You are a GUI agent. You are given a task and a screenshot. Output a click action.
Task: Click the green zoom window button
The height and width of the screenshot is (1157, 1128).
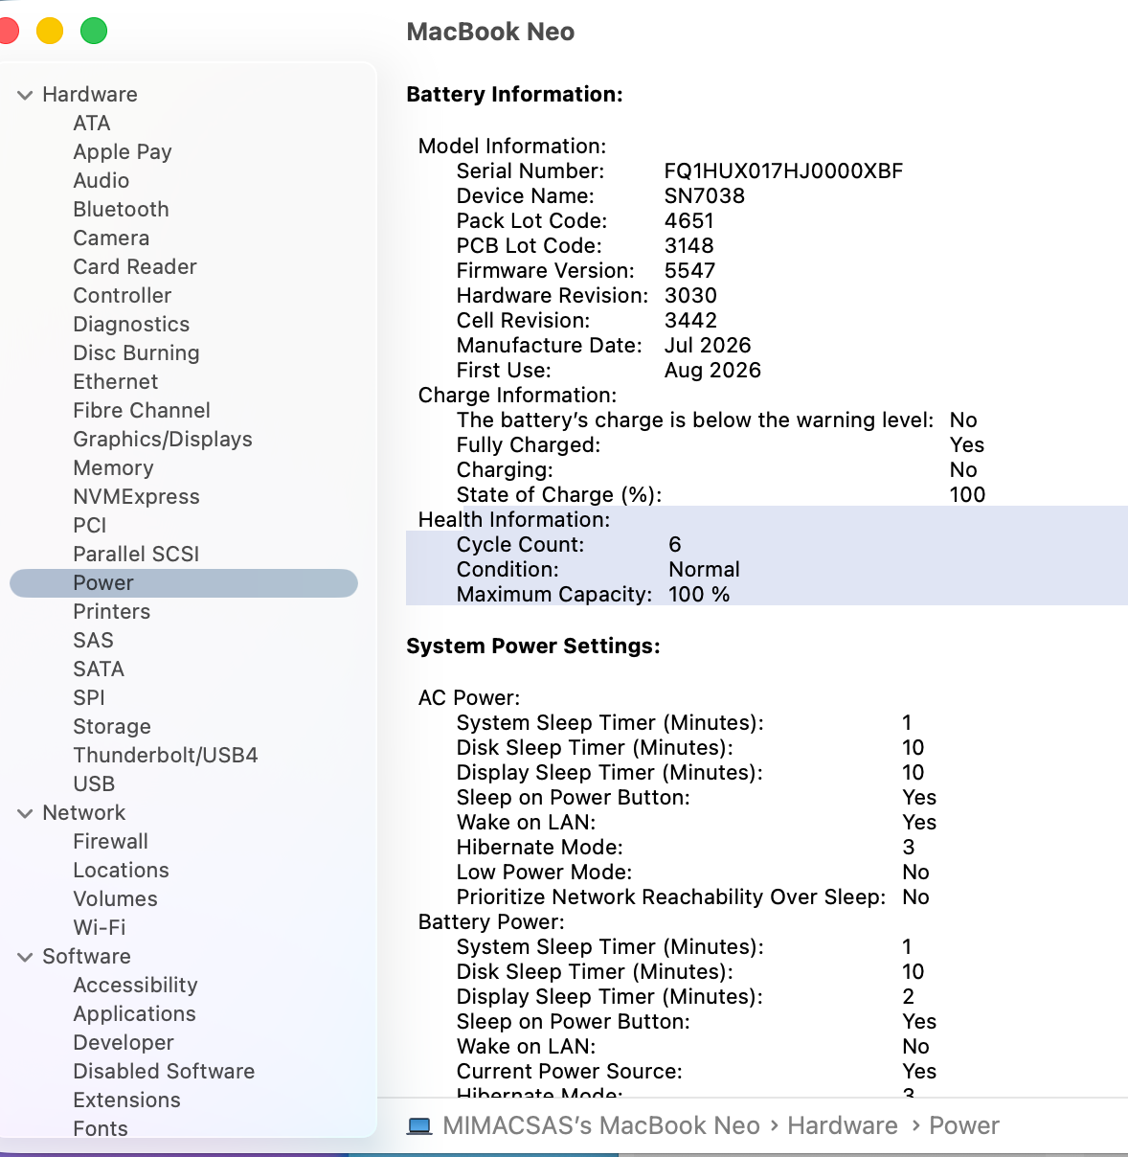point(94,31)
